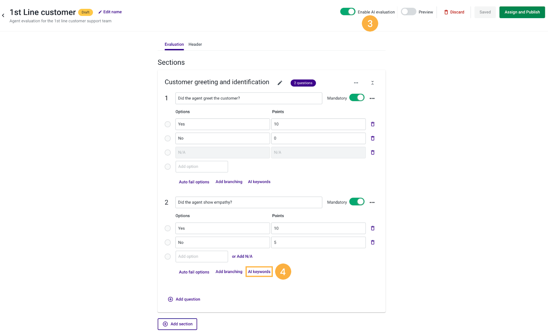Go back using the left arrow icon
The width and height of the screenshot is (548, 333).
click(x=3, y=15)
